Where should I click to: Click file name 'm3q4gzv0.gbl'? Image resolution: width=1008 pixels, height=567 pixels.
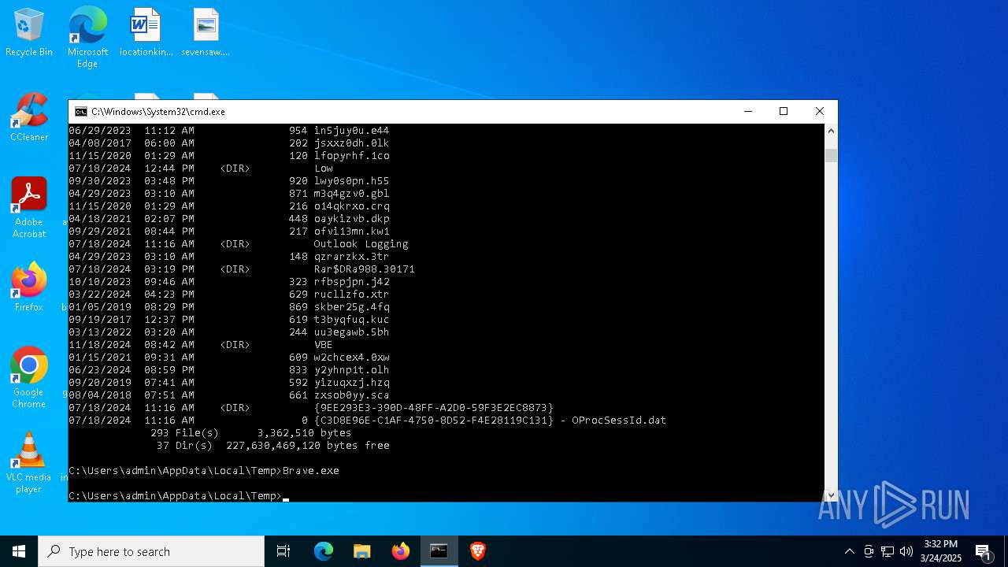click(x=351, y=194)
